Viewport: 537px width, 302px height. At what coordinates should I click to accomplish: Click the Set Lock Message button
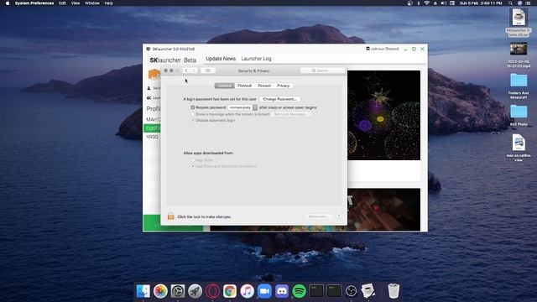click(x=290, y=114)
